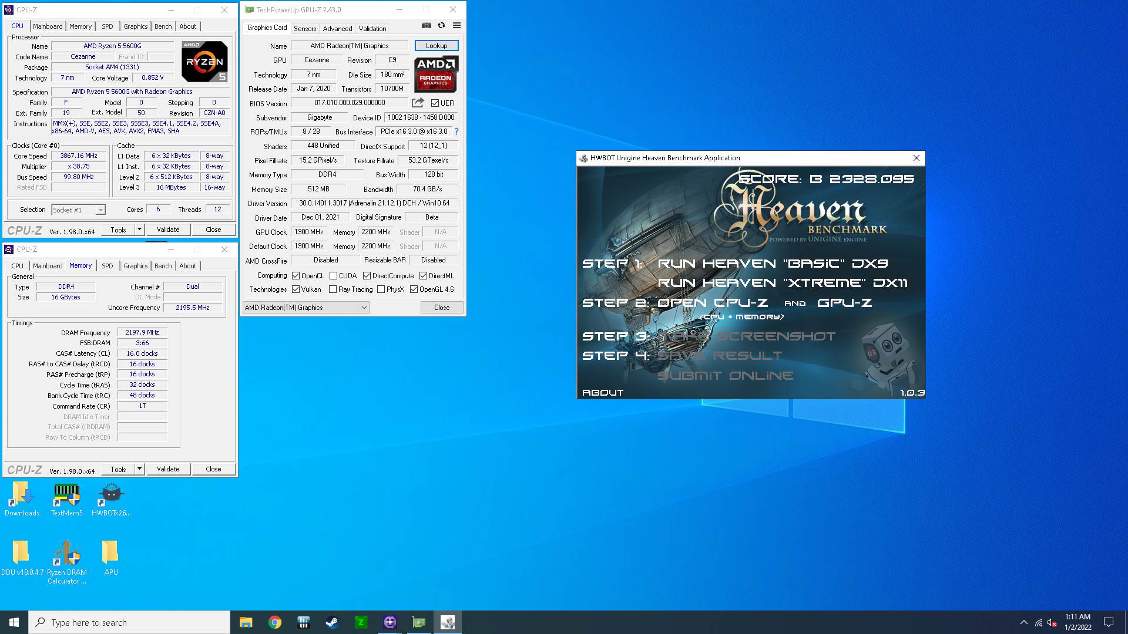The image size is (1128, 634).
Task: Open the DDU v18.0.4.7 folder icon
Action: pos(22,558)
